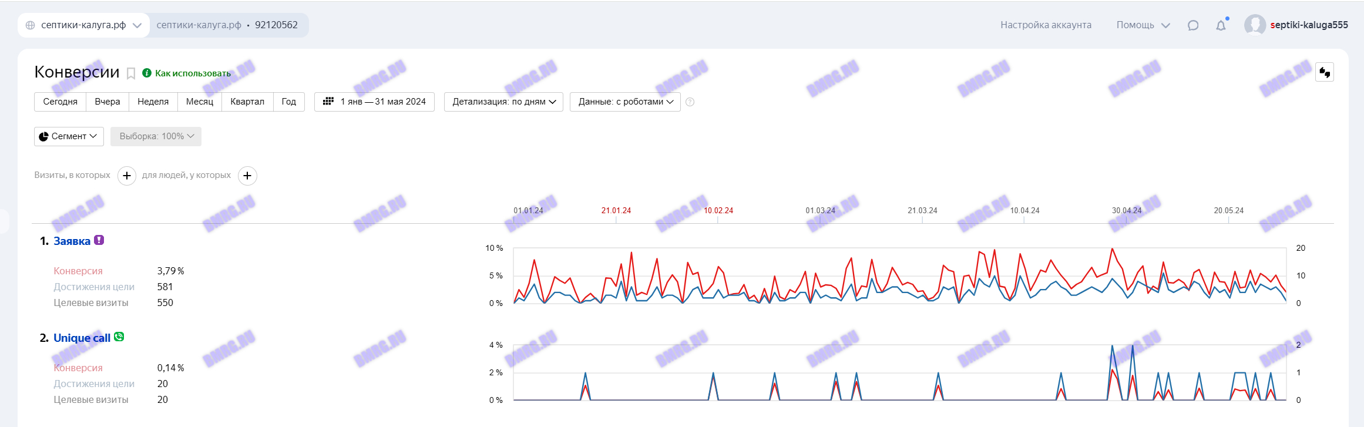This screenshot has width=1364, height=427.
Task: Click the bookmark icon next to Конверсии
Action: tap(131, 73)
